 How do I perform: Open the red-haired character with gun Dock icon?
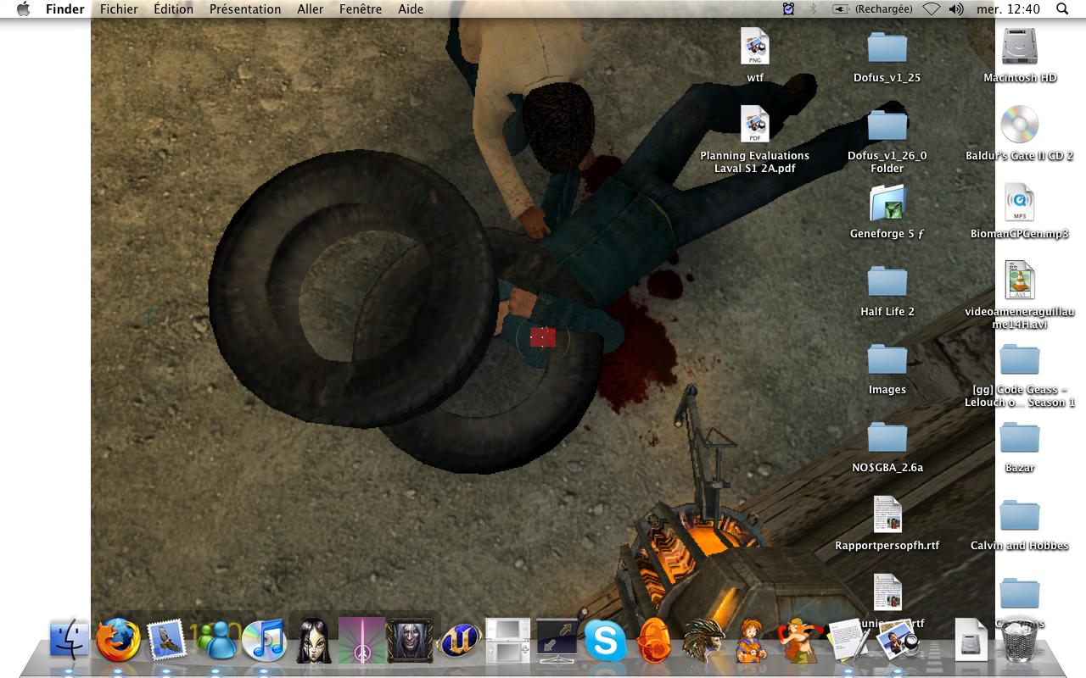coord(800,641)
